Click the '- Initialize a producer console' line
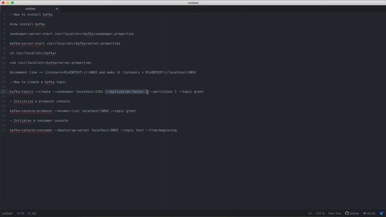This screenshot has width=386, height=217. click(40, 101)
